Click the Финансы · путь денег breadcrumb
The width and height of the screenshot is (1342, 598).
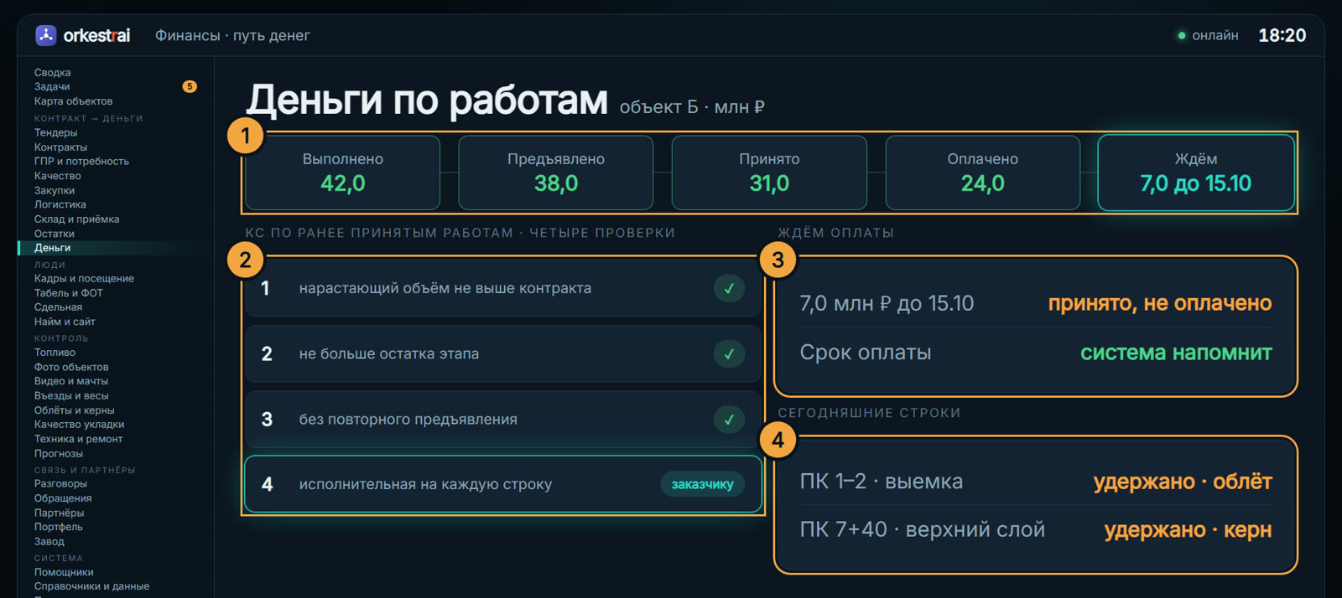(x=232, y=35)
